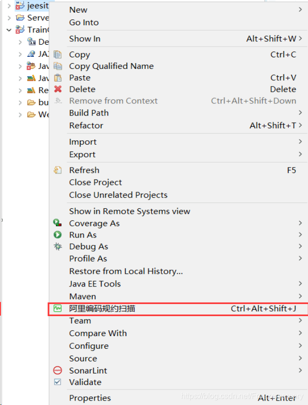
Task: Expand the Serve folder node
Action: (x=9, y=18)
